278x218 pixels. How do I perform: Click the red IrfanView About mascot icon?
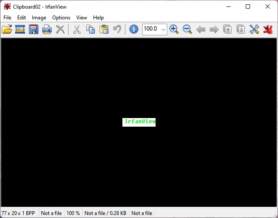point(268,29)
